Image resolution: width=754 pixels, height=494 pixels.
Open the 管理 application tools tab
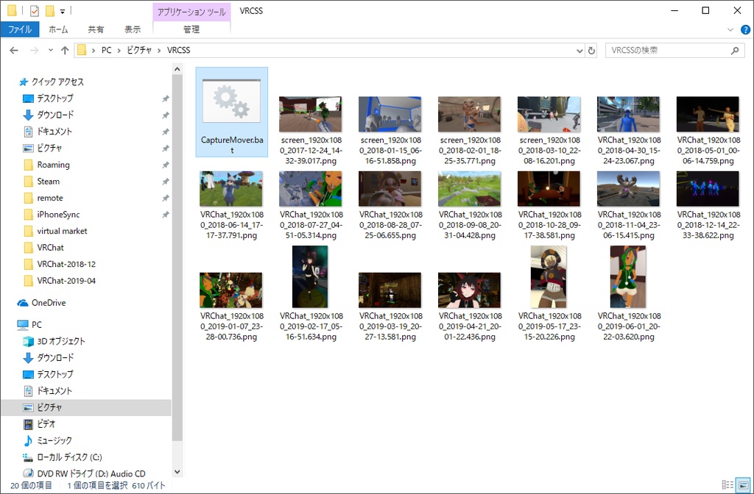tap(191, 29)
